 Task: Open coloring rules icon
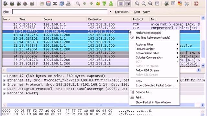tap(180, 4)
